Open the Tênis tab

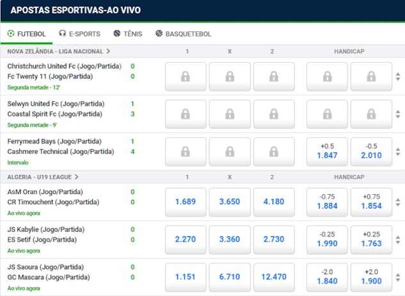coord(128,34)
